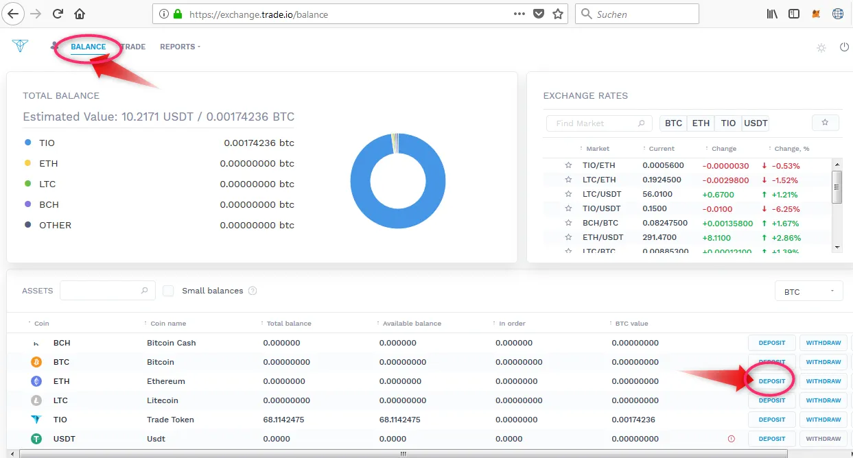Image resolution: width=853 pixels, height=458 pixels.
Task: Click the globe extension icon in toolbar
Action: [x=838, y=14]
